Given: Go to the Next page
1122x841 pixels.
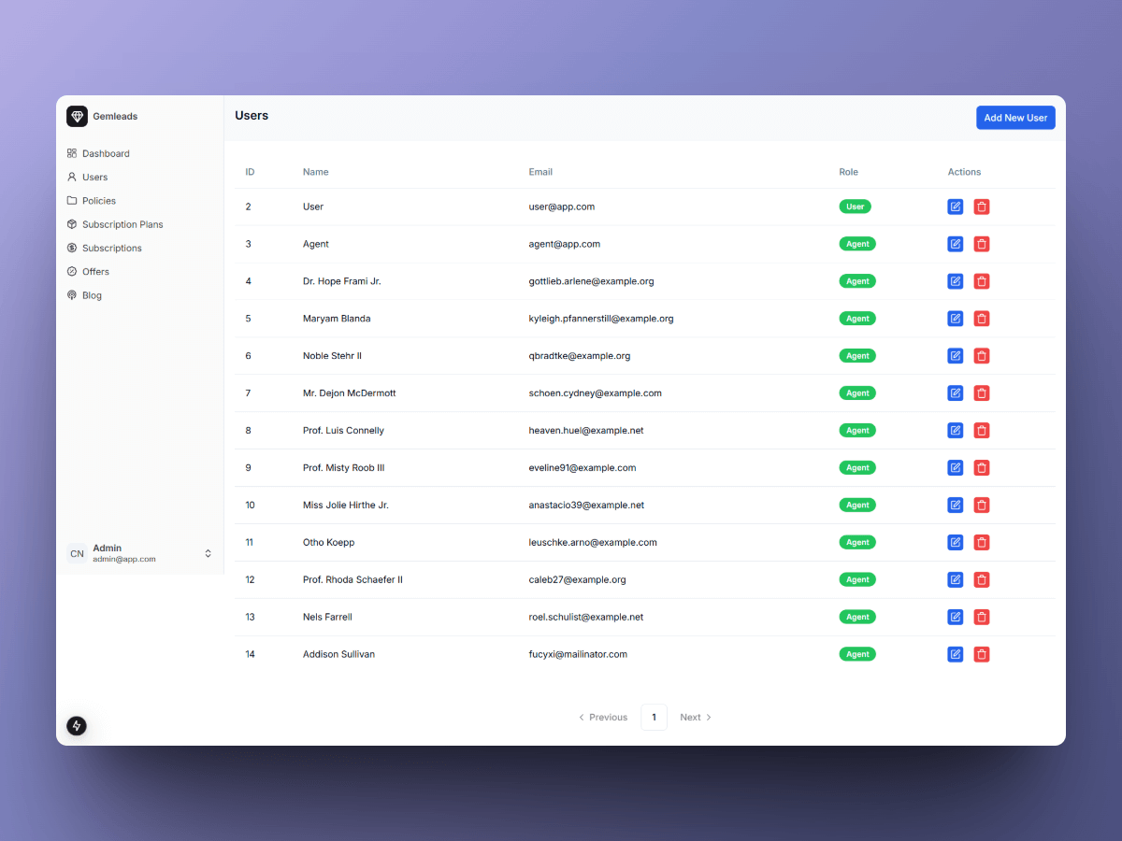Looking at the screenshot, I should click(x=696, y=718).
